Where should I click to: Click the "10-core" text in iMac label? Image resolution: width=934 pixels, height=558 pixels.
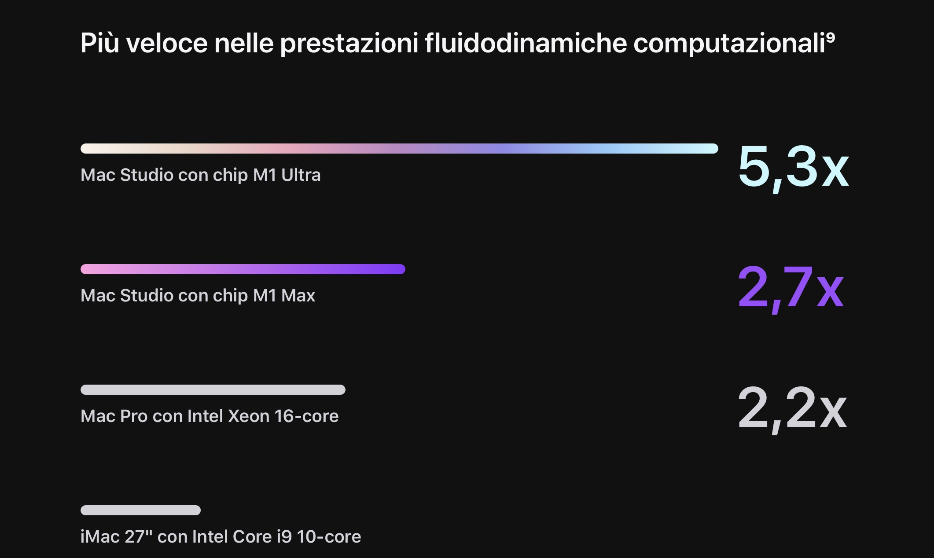point(329,537)
